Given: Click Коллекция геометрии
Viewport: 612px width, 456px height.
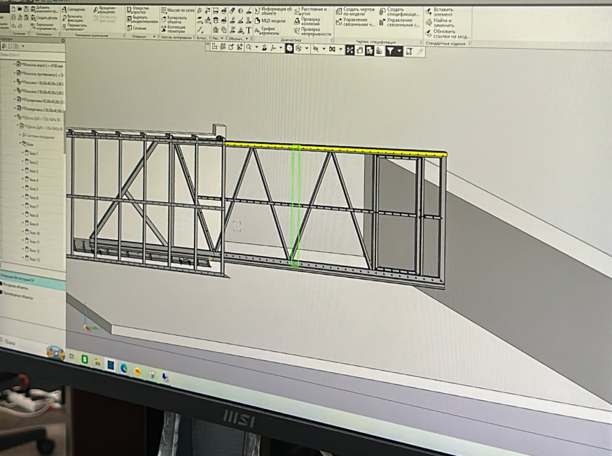Looking at the screenshot, I should (174, 29).
